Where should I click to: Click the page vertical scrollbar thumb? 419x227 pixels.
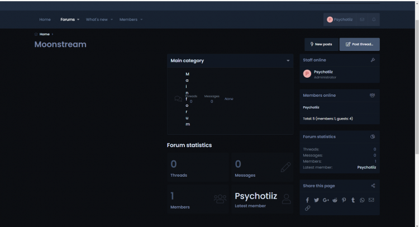(417, 87)
